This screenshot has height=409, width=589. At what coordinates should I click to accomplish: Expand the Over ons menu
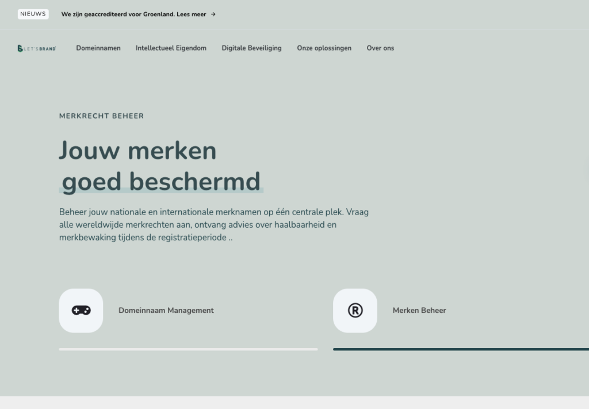pos(380,48)
